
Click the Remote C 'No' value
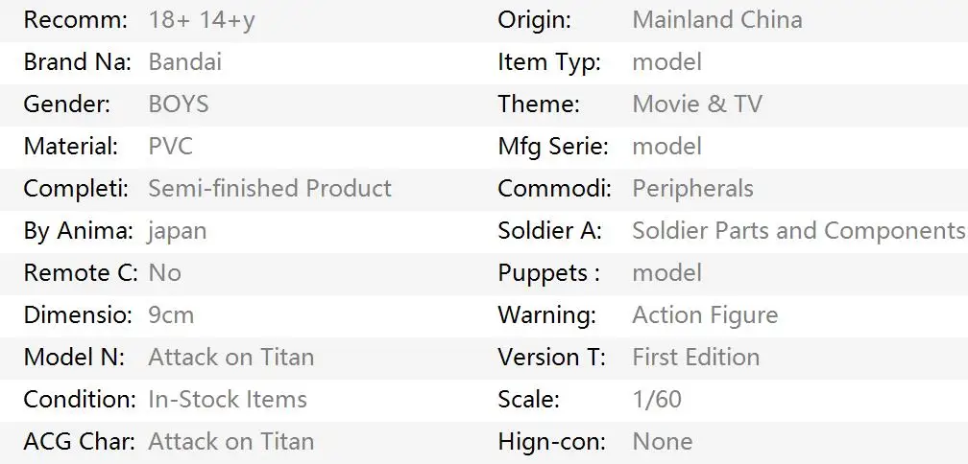(x=164, y=273)
